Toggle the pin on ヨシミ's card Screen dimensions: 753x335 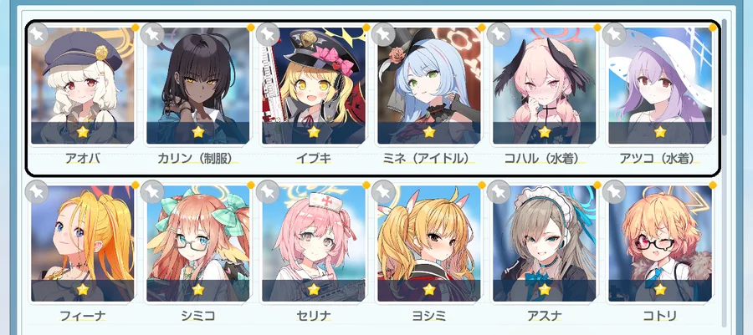pyautogui.click(x=382, y=191)
